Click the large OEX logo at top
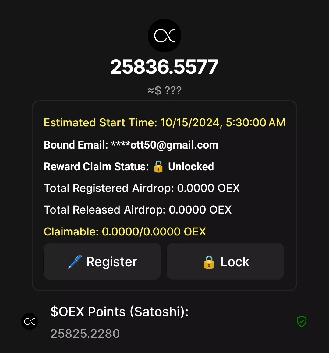The height and width of the screenshot is (353, 329). 164,36
